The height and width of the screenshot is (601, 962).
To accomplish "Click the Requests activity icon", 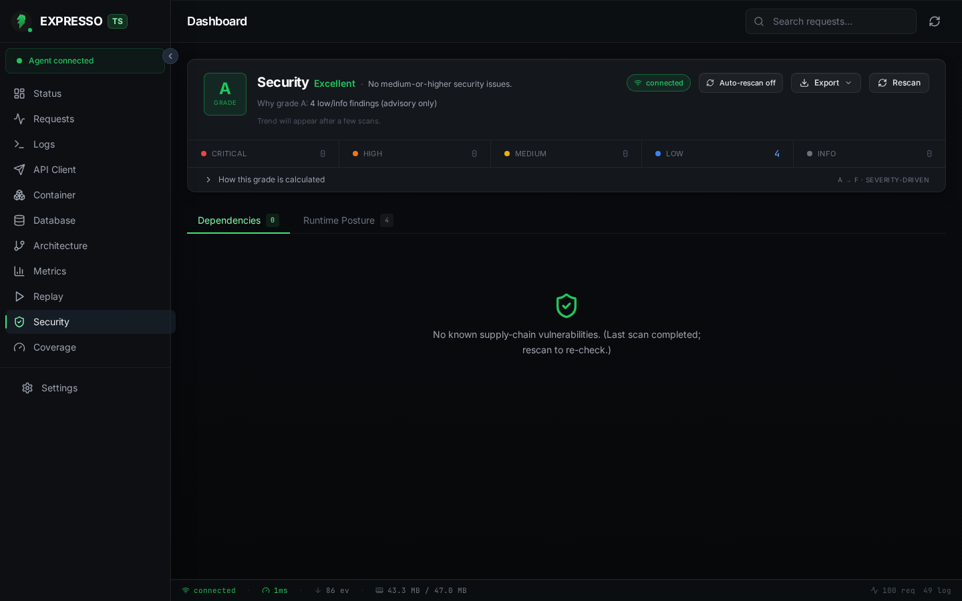I will coord(19,119).
